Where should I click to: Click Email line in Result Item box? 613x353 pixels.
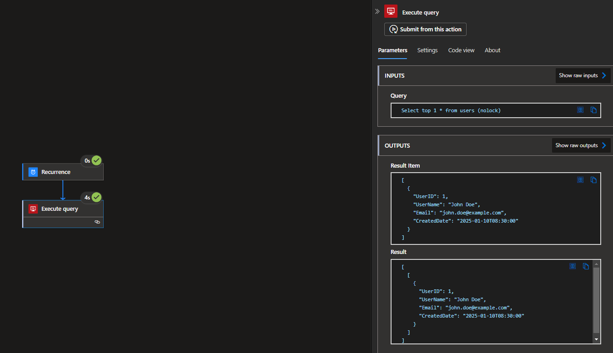(x=460, y=213)
